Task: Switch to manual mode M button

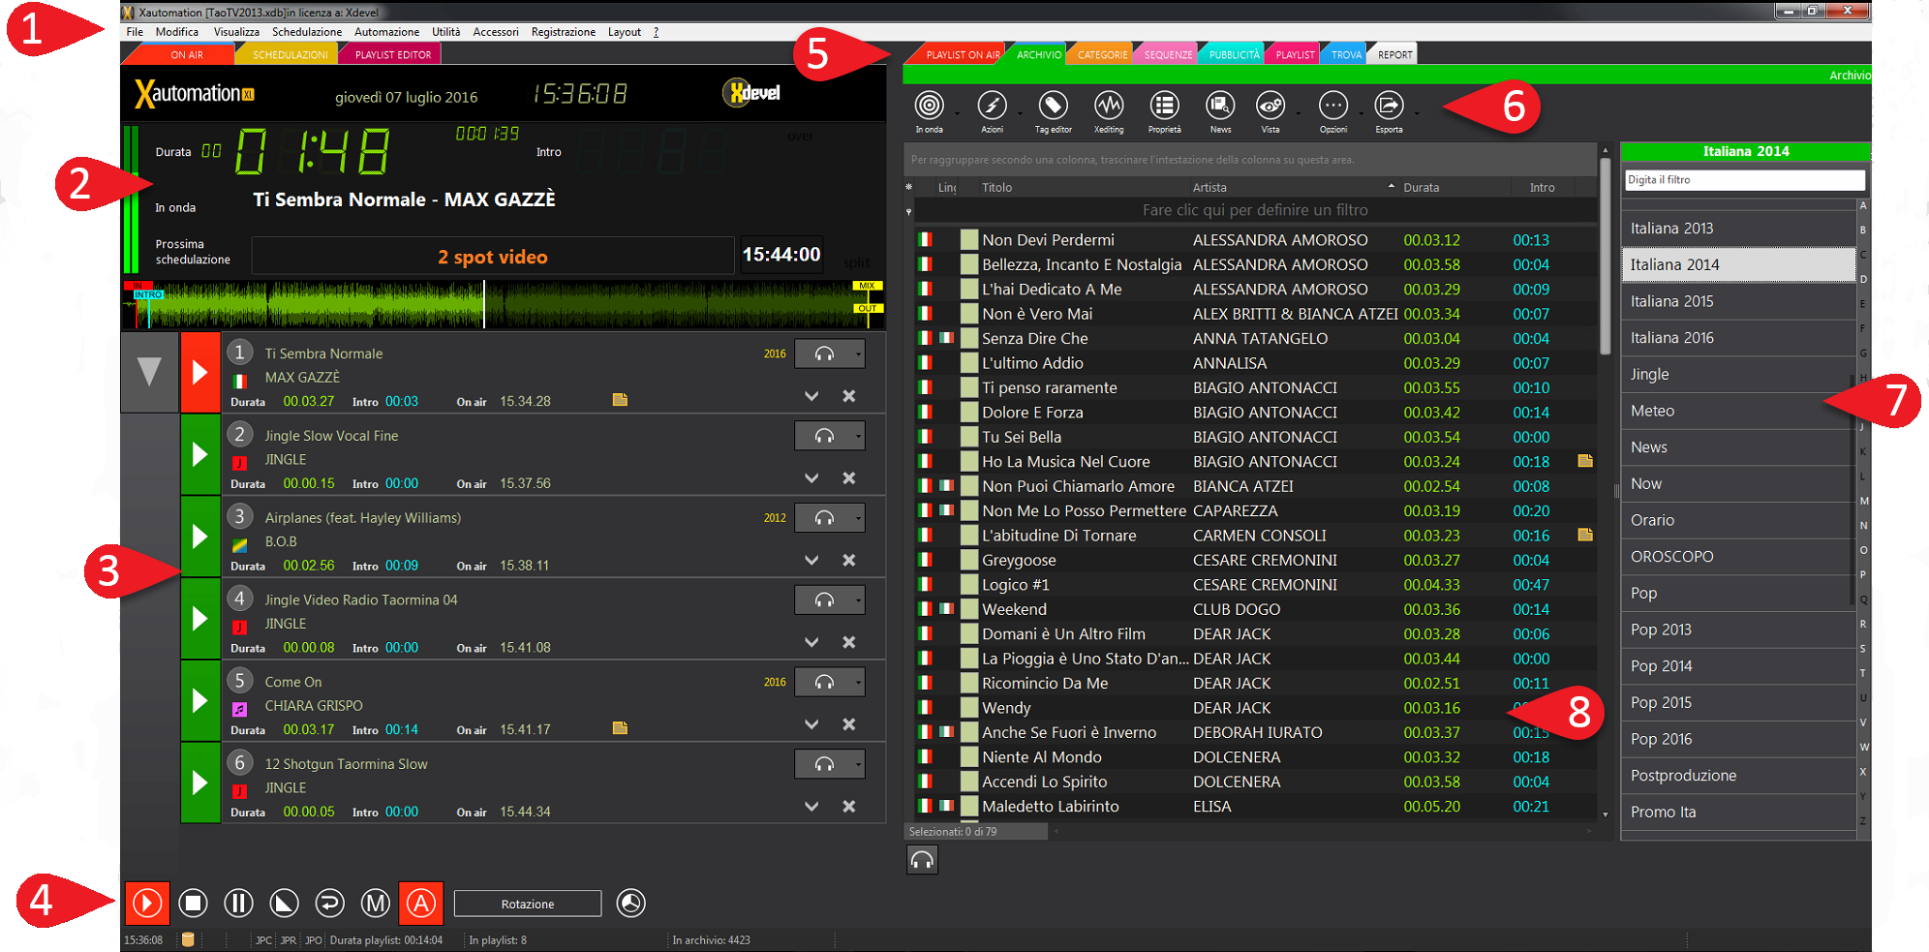Action: tap(376, 904)
